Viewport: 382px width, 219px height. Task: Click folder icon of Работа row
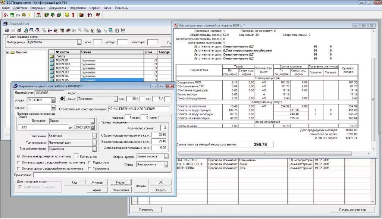coord(51,56)
